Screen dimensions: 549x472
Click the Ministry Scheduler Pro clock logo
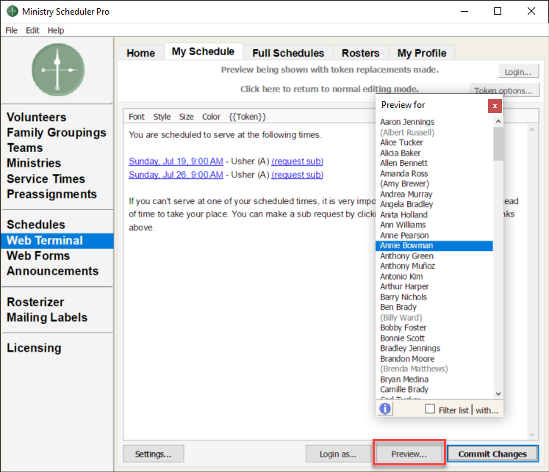pos(58,70)
